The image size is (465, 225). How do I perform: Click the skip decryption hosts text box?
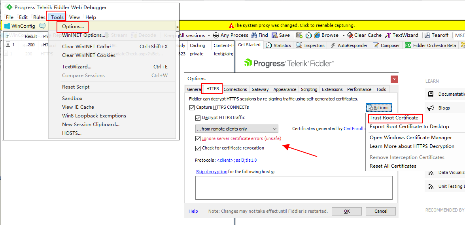tap(293, 188)
